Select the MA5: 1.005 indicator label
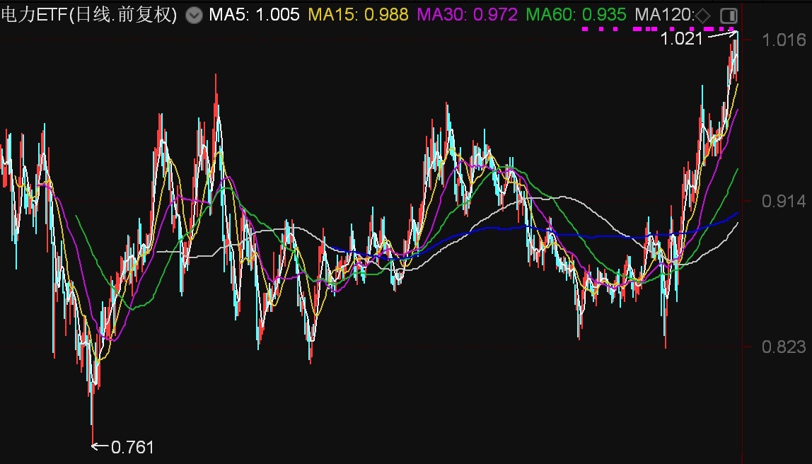The width and height of the screenshot is (812, 464). pos(254,14)
